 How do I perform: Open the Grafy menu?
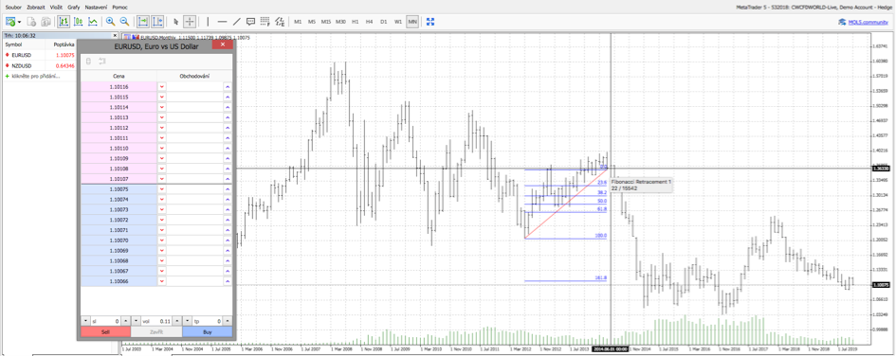[74, 8]
